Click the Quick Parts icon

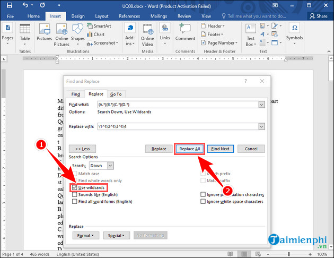pyautogui.click(x=262, y=26)
